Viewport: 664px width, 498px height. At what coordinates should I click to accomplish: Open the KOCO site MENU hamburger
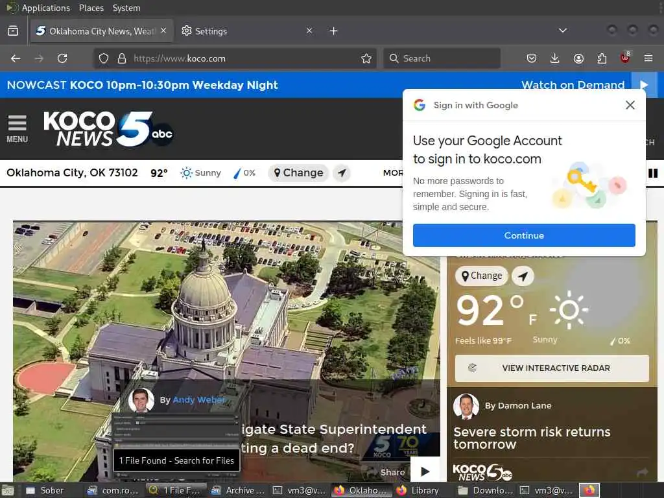[x=18, y=129]
